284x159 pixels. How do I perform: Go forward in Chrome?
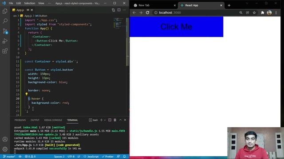(x=141, y=13)
